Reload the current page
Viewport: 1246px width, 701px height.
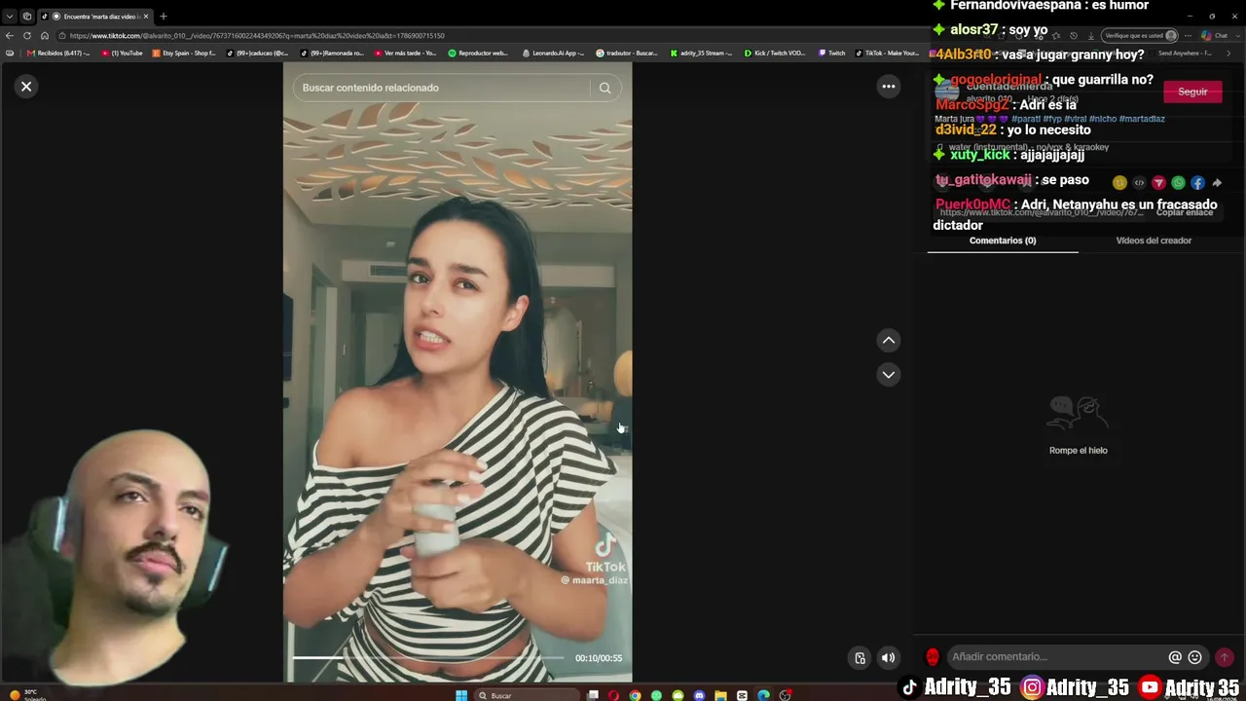tap(27, 36)
